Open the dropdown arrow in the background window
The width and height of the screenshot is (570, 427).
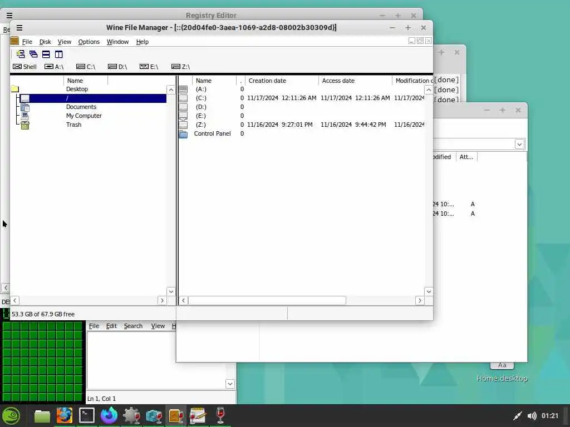519,144
